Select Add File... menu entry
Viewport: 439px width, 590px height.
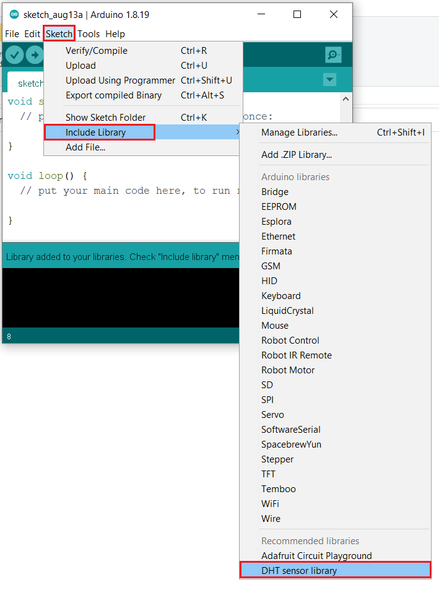pos(142,147)
